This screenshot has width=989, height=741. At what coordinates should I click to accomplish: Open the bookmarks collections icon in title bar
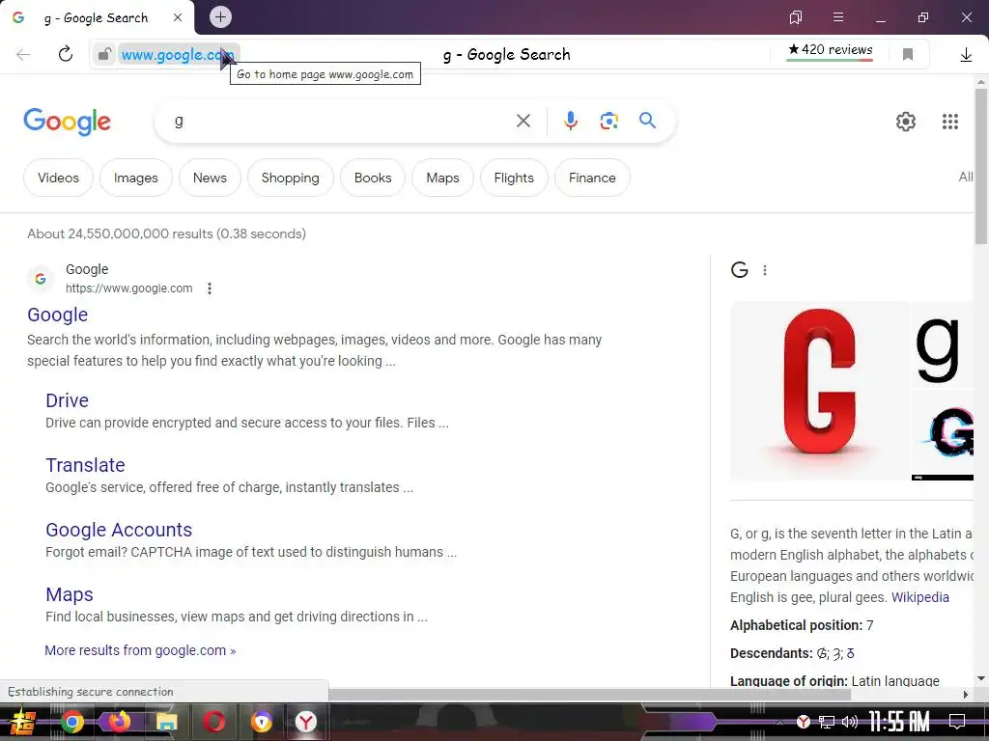pos(796,17)
